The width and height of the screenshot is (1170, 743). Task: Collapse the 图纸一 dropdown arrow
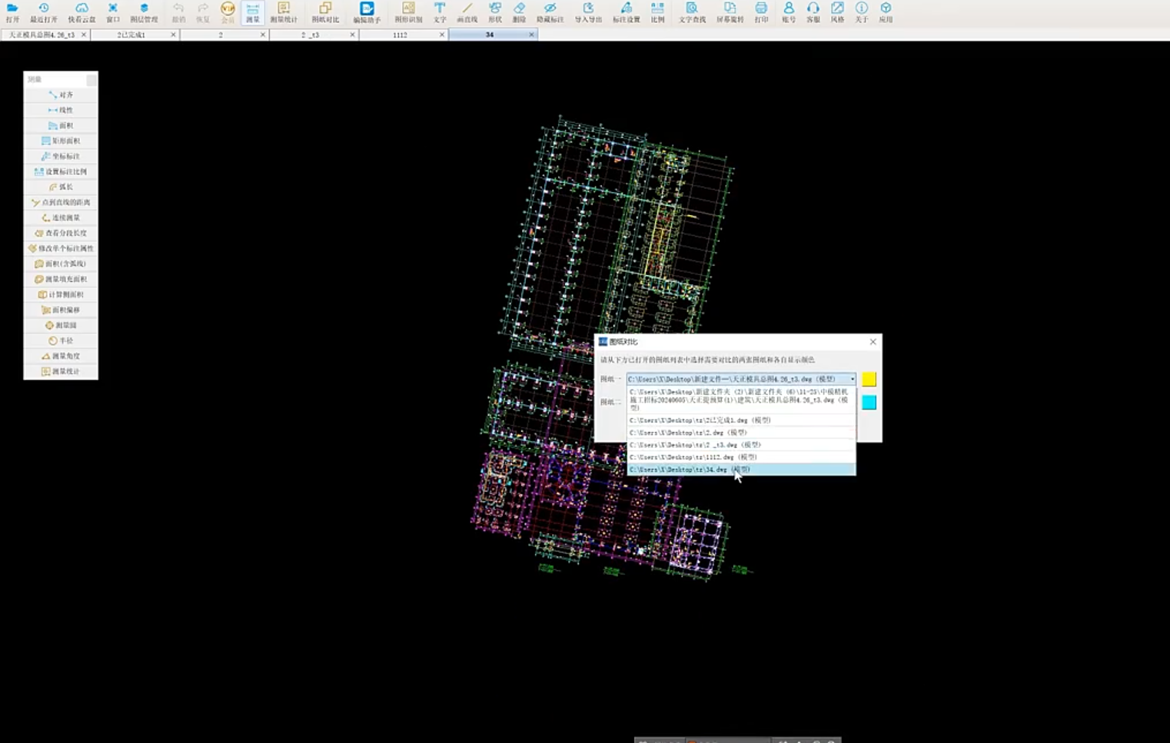pos(852,380)
